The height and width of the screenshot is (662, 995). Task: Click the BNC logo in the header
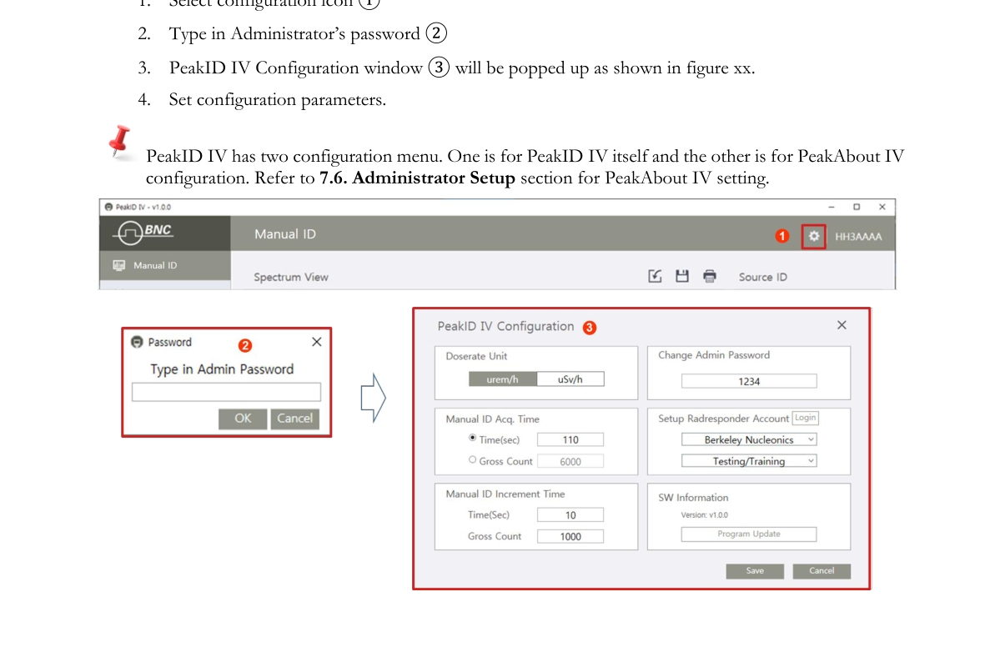point(143,232)
